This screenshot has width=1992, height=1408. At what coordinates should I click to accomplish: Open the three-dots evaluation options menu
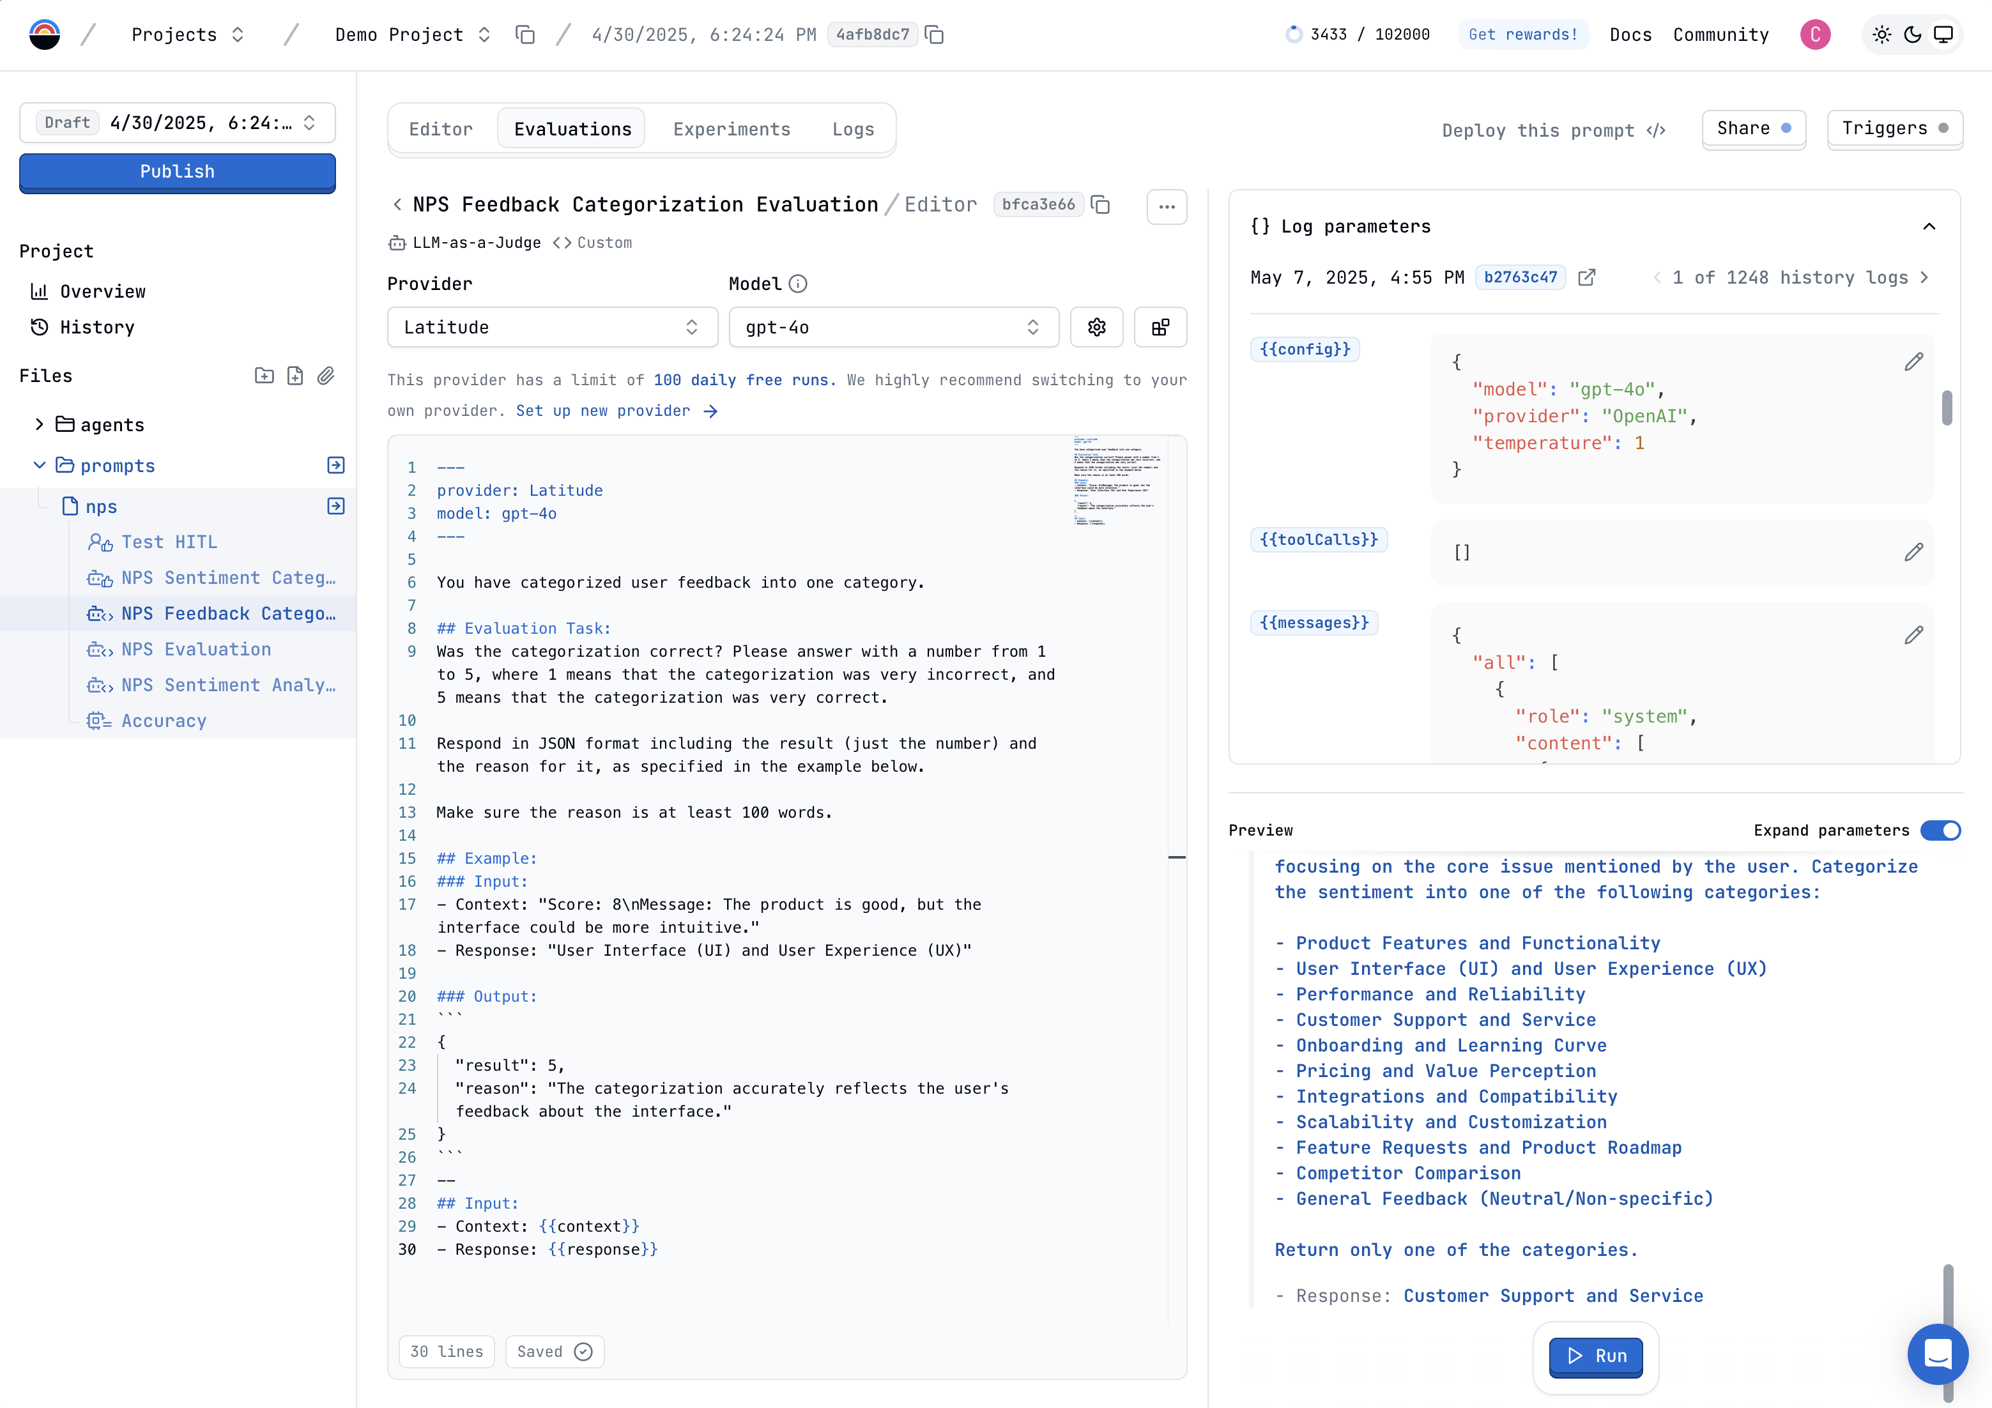(1166, 206)
